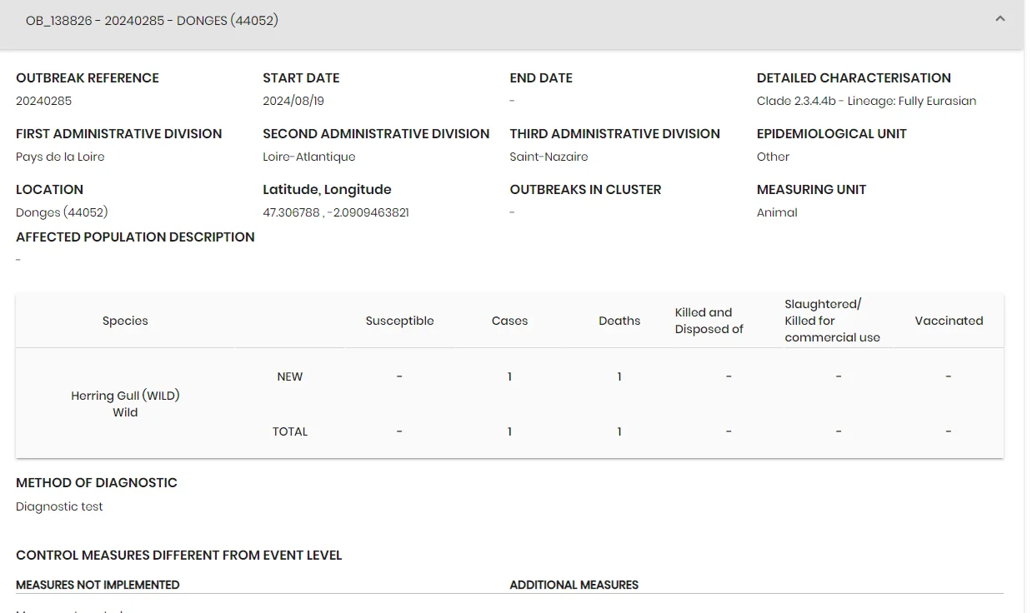
Task: Select the Loire-Atlantique division value
Action: pyautogui.click(x=309, y=157)
